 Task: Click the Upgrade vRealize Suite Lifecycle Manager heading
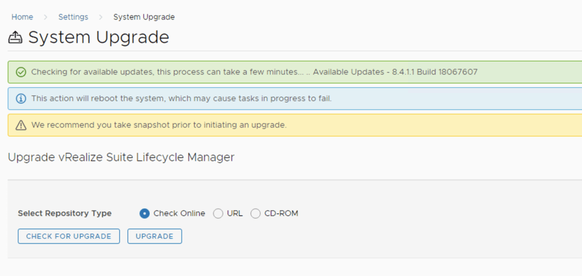click(121, 158)
